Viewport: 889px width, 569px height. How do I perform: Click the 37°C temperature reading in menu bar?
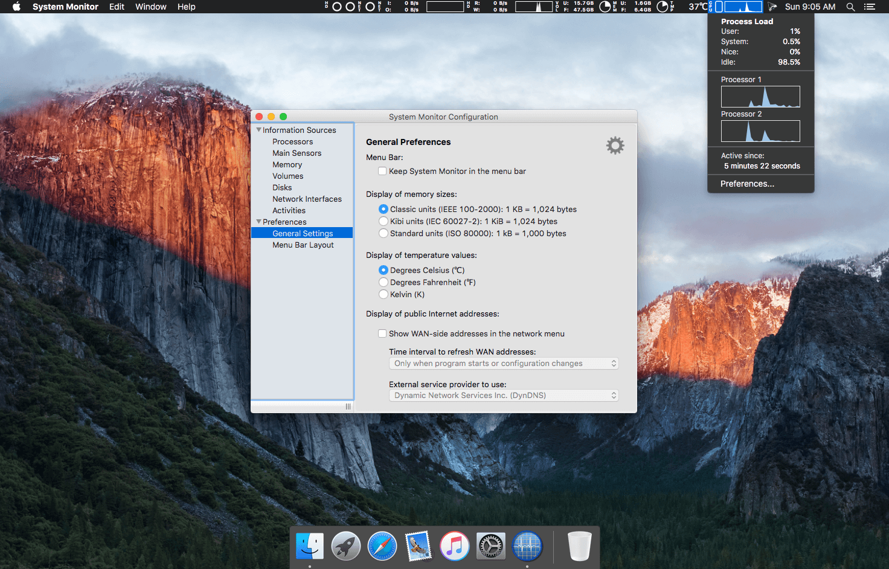[x=698, y=7]
